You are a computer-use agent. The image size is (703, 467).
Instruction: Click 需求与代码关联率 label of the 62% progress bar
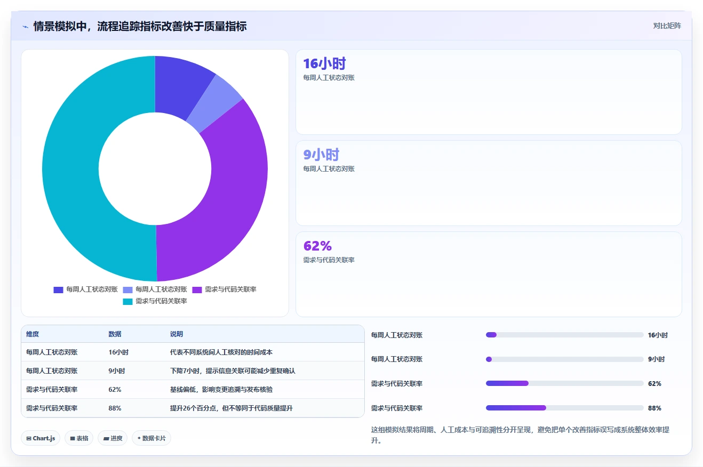point(397,383)
